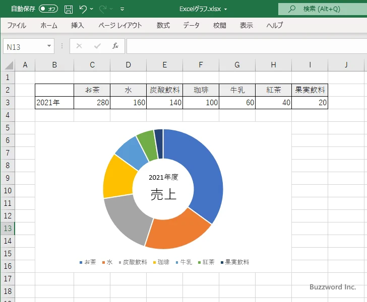
Task: Open the 表示 tab
Action: click(246, 25)
